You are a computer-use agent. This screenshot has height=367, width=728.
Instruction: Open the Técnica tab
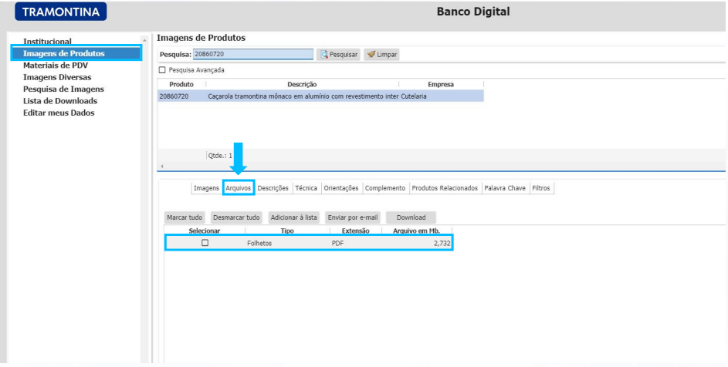306,188
